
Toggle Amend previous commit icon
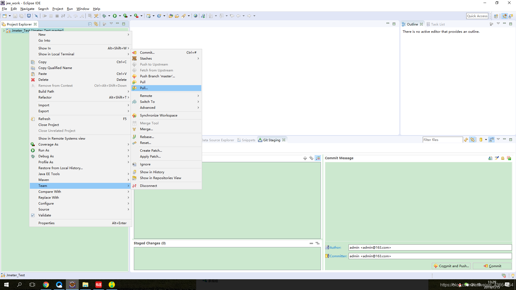pos(490,158)
